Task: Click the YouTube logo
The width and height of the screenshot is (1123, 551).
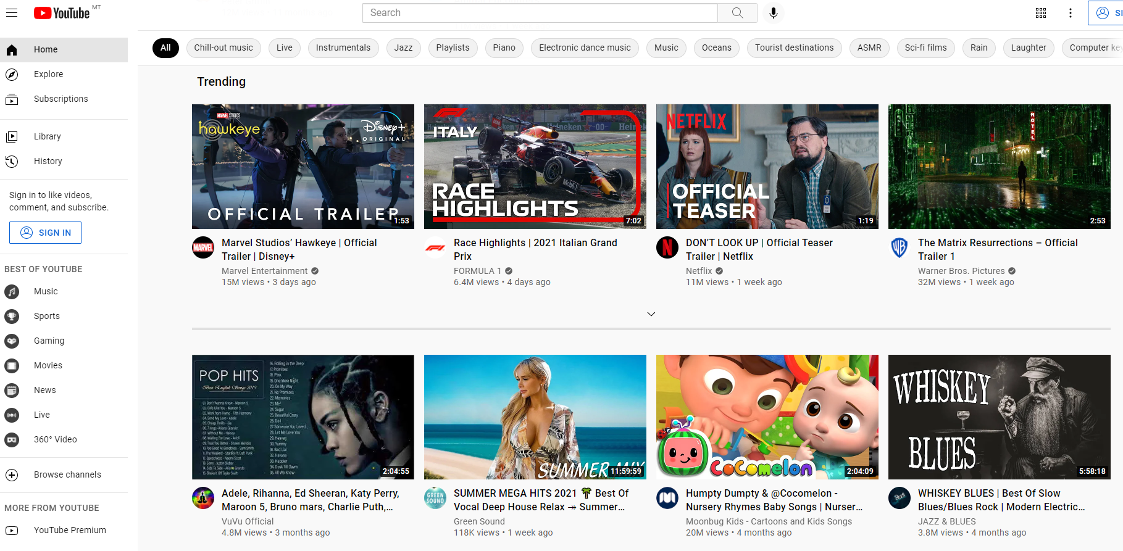Action: click(62, 13)
